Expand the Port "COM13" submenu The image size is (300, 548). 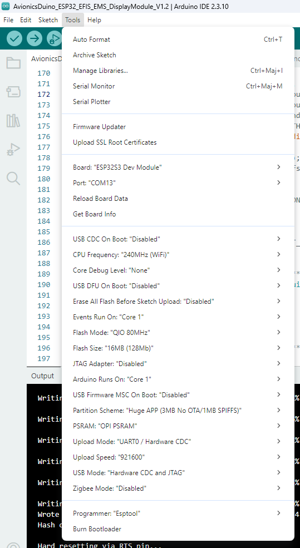178,183
